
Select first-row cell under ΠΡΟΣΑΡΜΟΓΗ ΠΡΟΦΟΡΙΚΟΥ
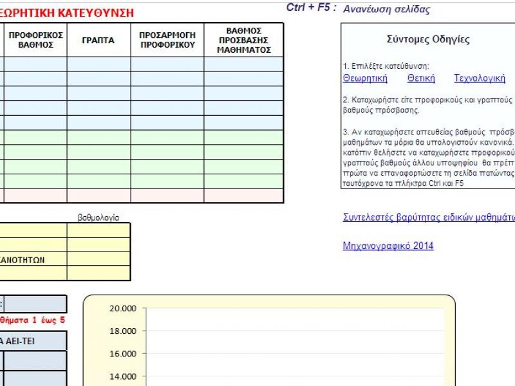pyautogui.click(x=167, y=64)
